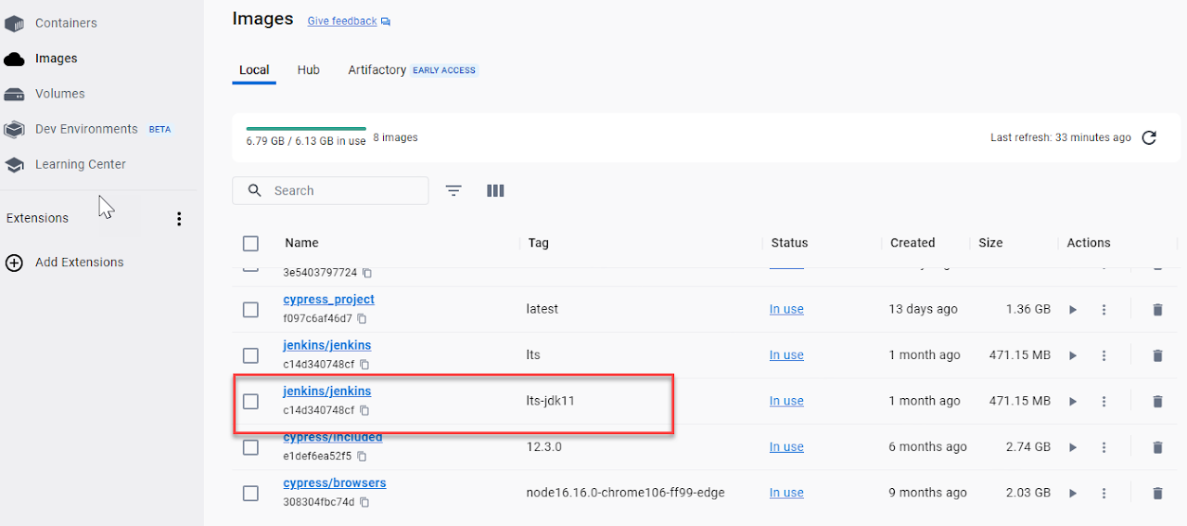This screenshot has height=526, width=1187.
Task: Click the Volumes drive icon
Action: tap(14, 94)
